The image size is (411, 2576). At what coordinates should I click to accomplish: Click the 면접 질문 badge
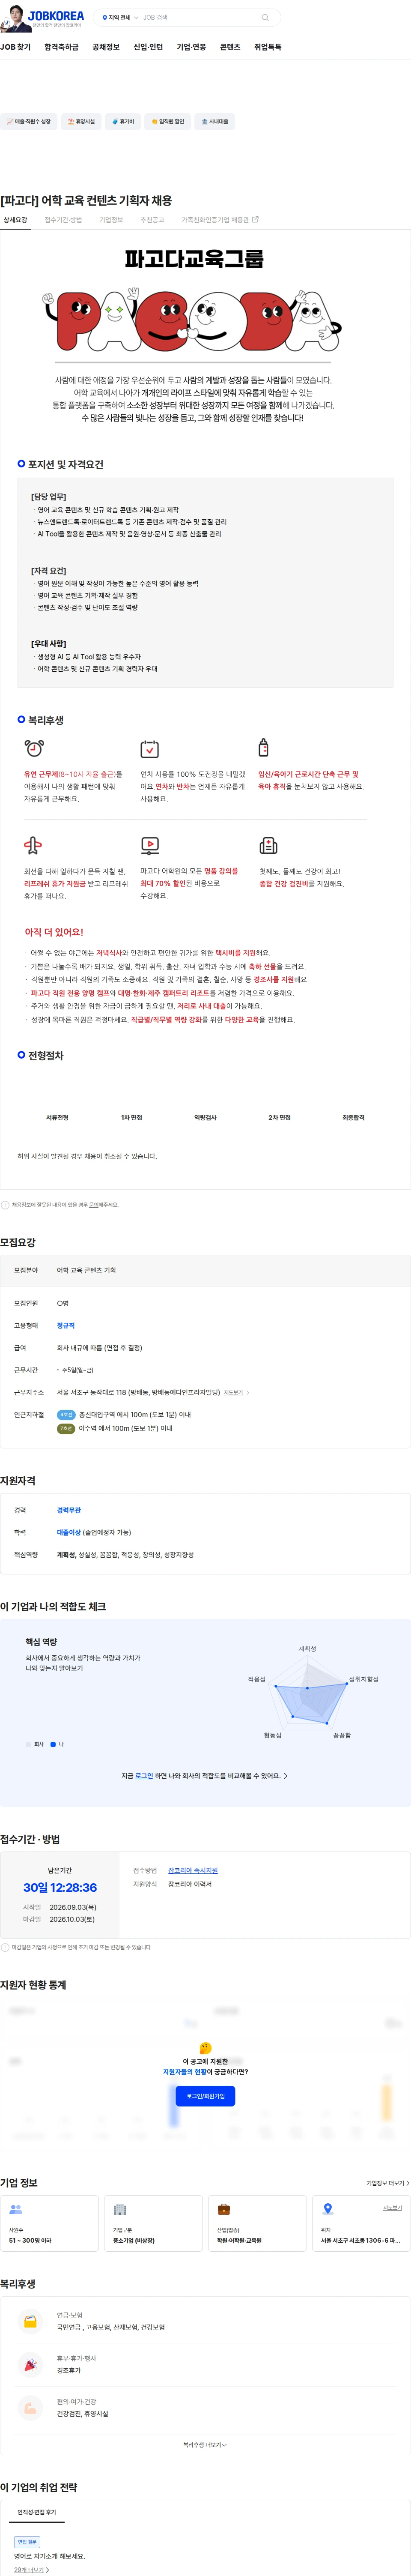point(27,2542)
